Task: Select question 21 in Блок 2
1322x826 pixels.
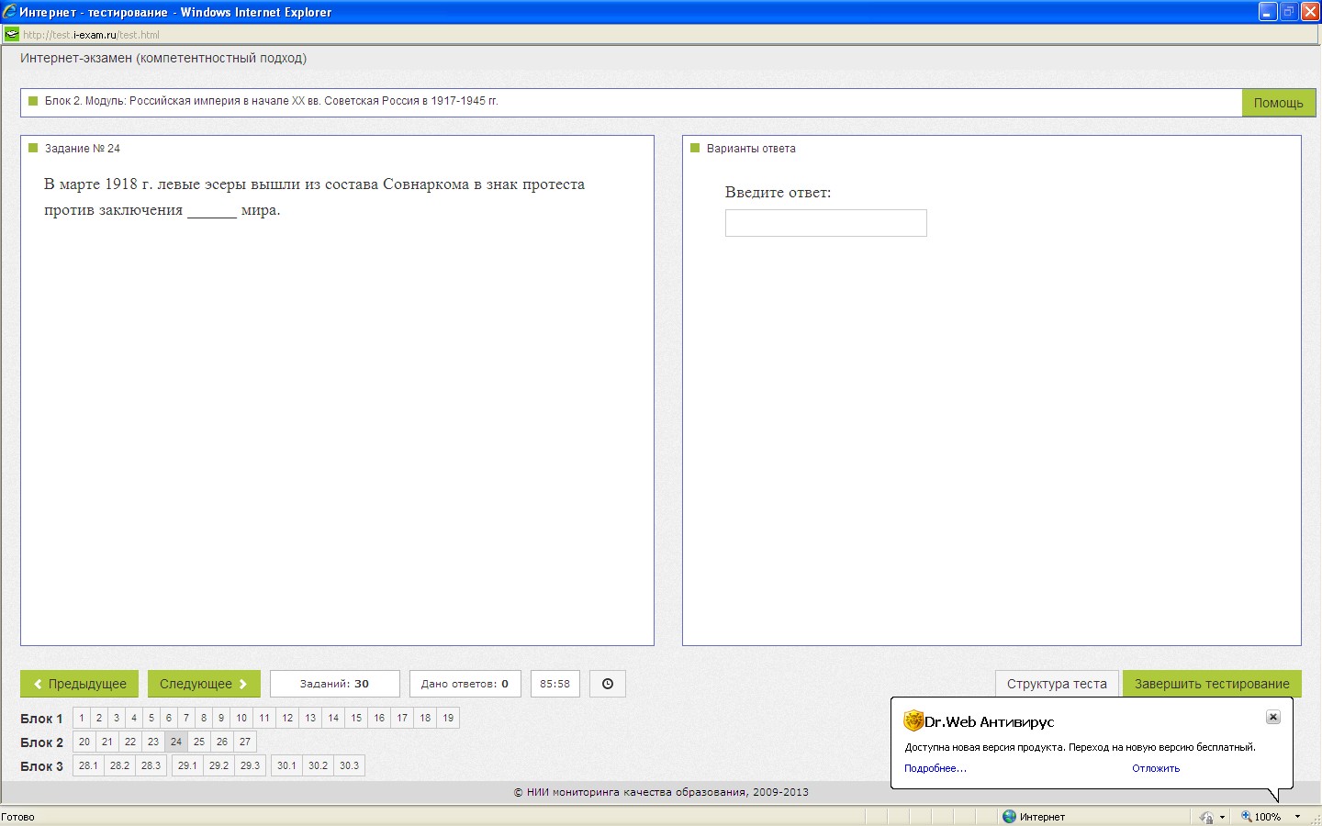Action: point(107,742)
